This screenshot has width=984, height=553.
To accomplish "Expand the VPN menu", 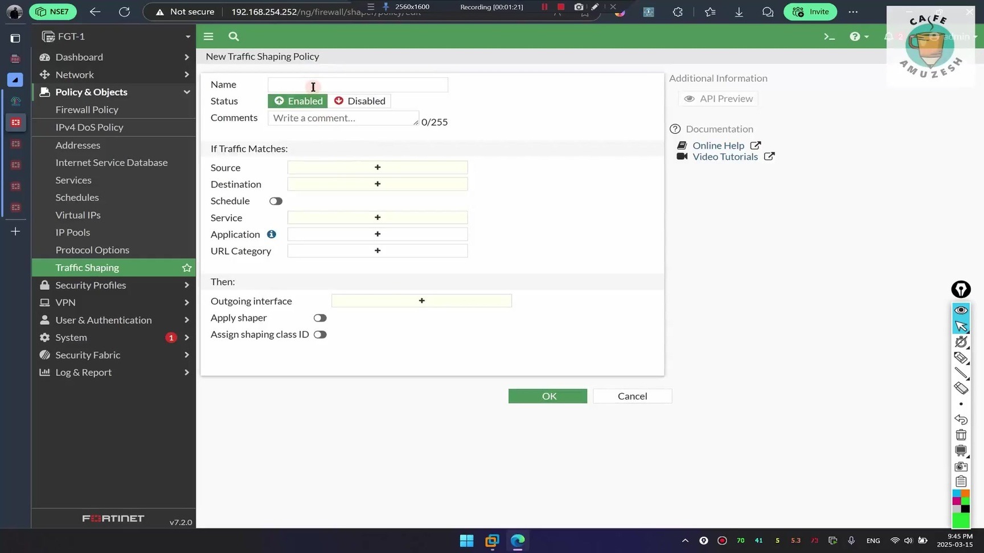I will 114,303.
